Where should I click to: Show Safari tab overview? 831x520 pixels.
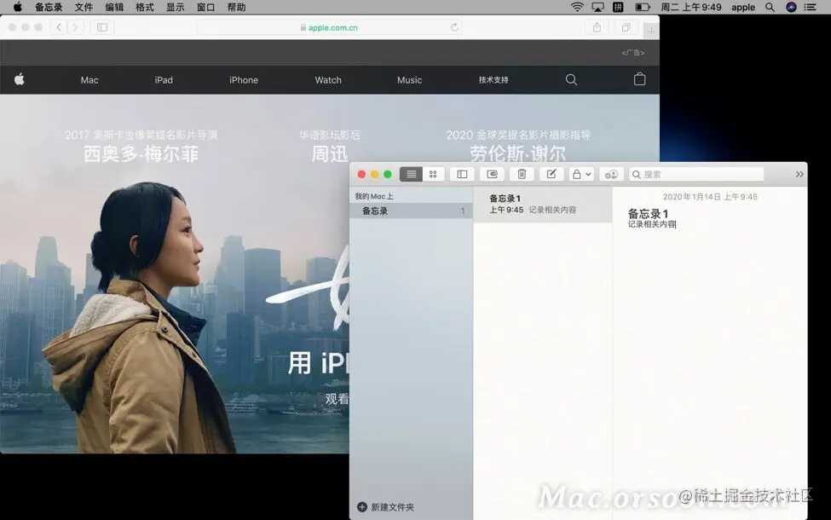pos(626,27)
